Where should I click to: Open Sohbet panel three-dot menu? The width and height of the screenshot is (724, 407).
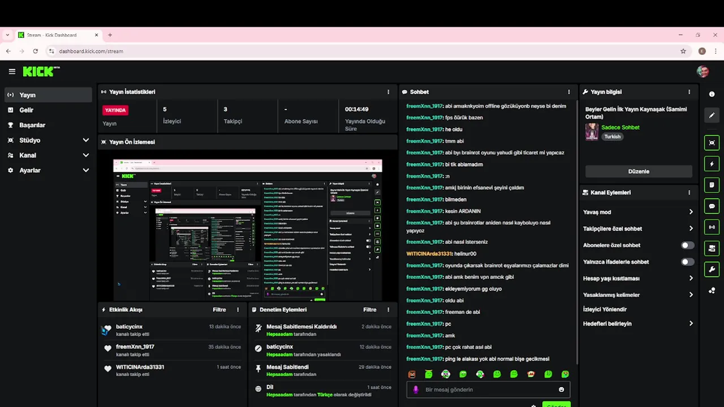(x=569, y=92)
